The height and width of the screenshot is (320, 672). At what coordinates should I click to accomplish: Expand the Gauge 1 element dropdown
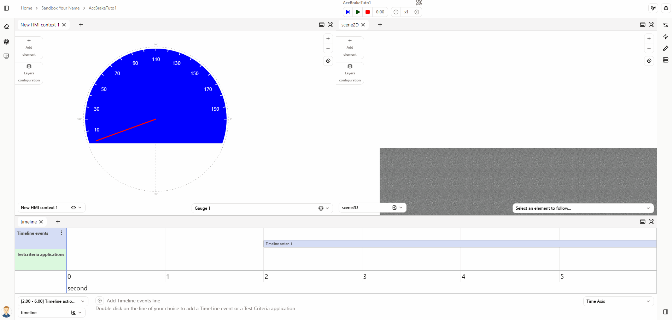[327, 208]
